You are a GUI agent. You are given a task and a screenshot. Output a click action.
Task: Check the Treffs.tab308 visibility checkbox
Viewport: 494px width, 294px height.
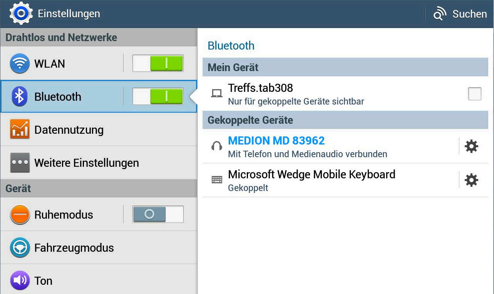474,94
